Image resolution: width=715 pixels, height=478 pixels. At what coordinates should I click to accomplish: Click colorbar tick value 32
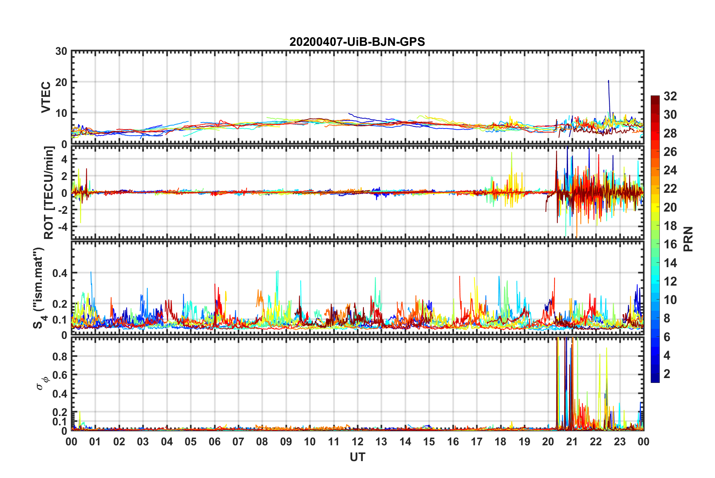point(670,96)
